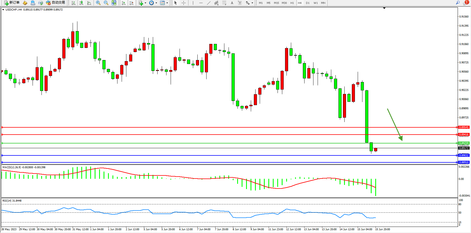Expand the periods clock dropdown arrow
This screenshot has height=233, width=471.
[156, 3]
